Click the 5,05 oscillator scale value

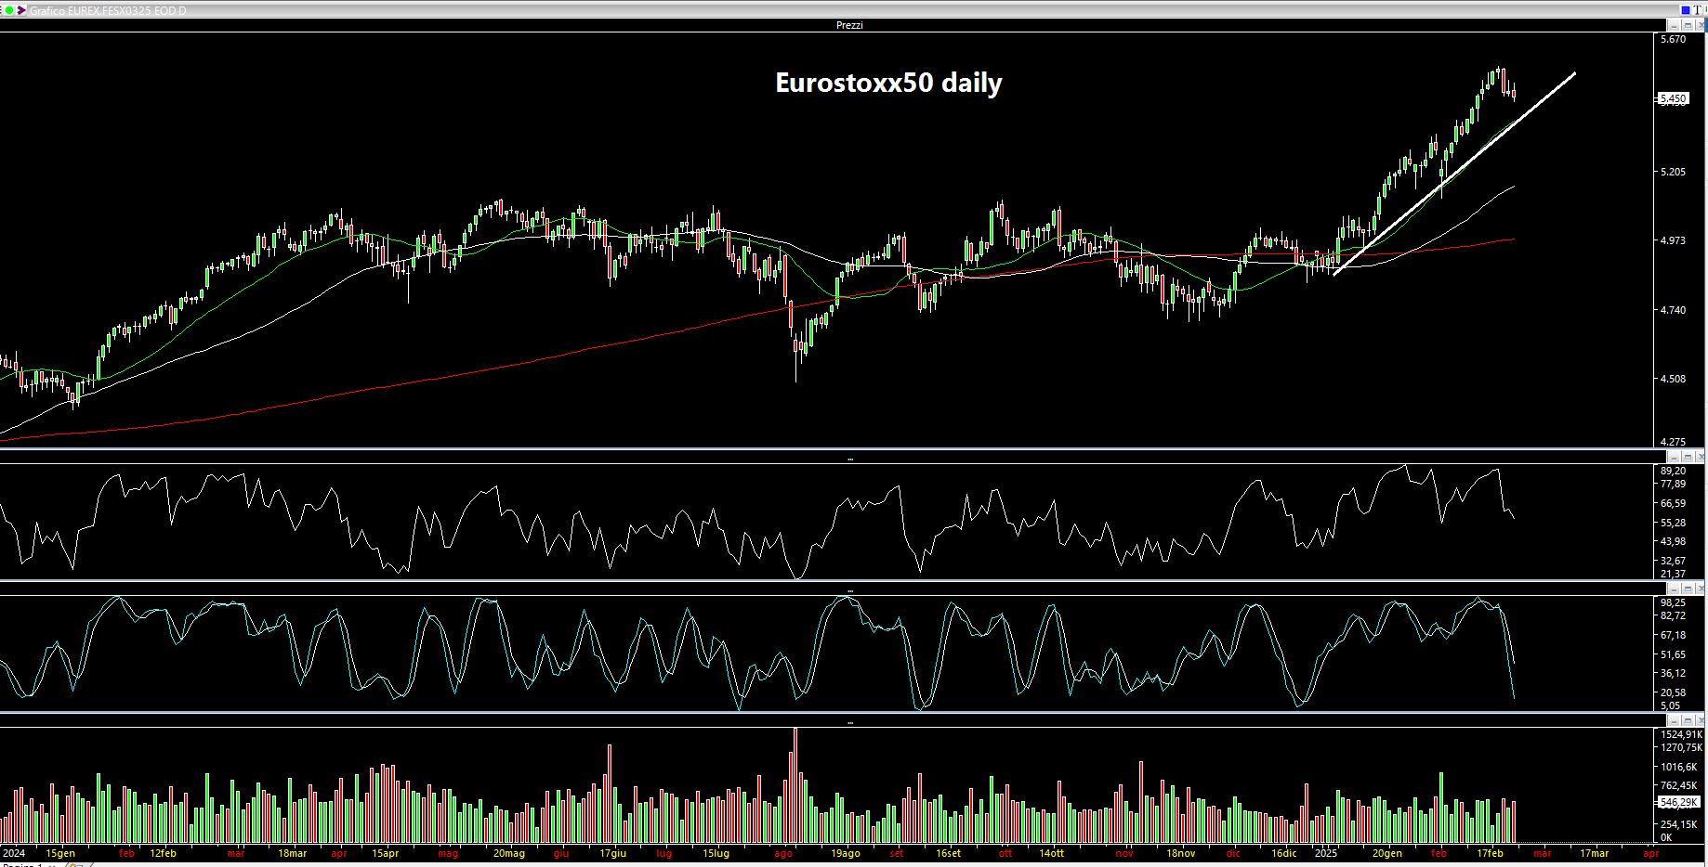(1671, 705)
